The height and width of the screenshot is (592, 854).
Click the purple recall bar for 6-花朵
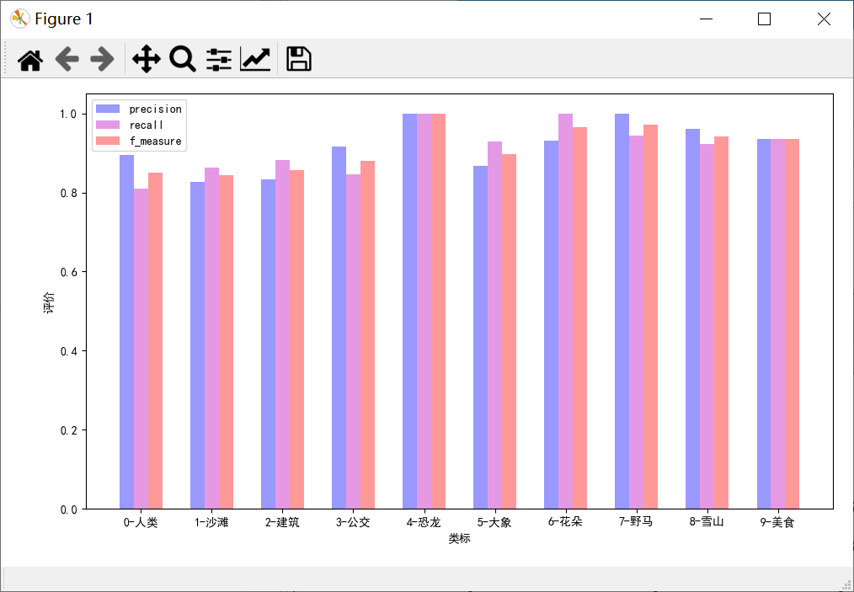pos(565,312)
